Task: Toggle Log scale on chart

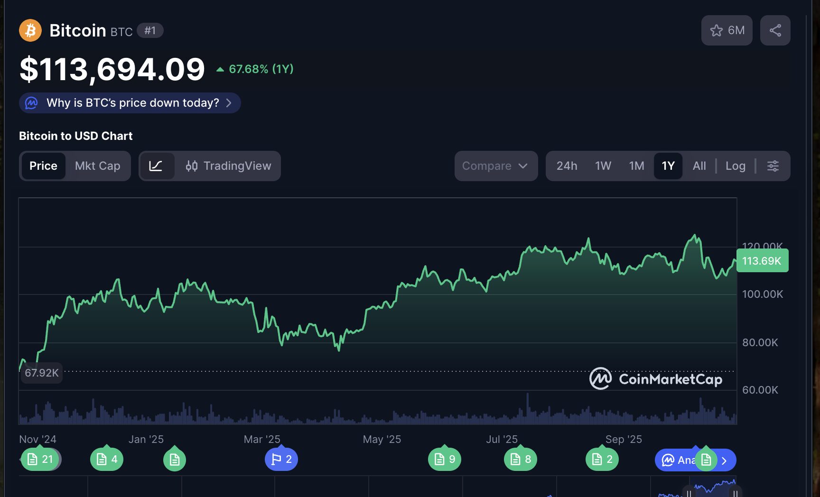Action: click(x=735, y=166)
